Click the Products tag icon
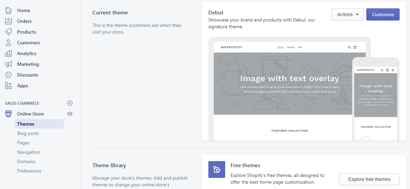Viewport: 410px width, 189px height. (x=8, y=32)
